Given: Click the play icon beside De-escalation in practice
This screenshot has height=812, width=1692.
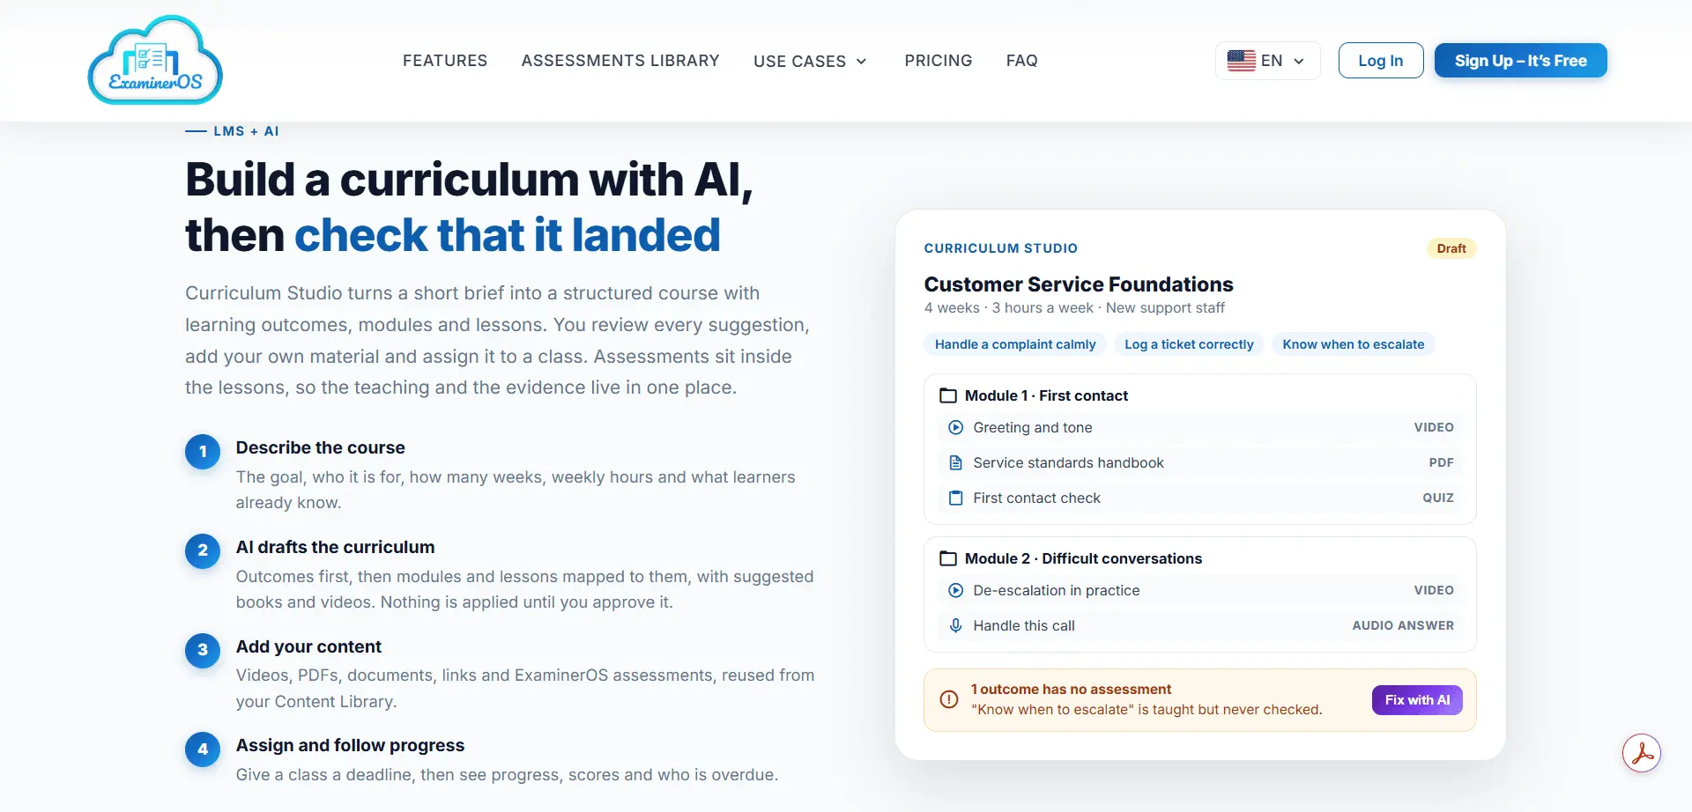Looking at the screenshot, I should point(955,590).
